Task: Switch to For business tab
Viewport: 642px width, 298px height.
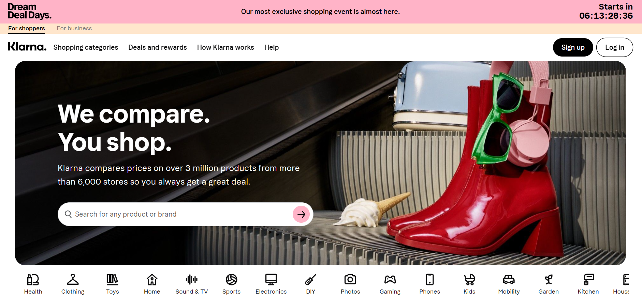Action: [x=74, y=28]
